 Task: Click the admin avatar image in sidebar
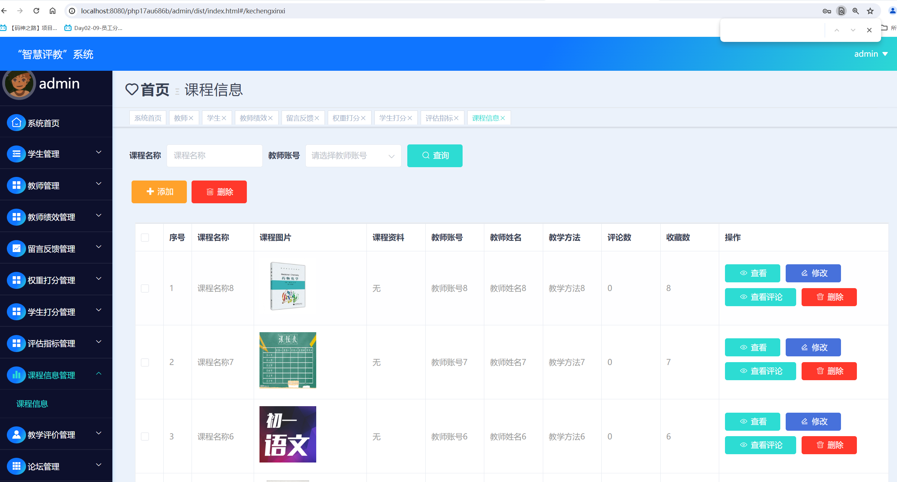tap(19, 84)
